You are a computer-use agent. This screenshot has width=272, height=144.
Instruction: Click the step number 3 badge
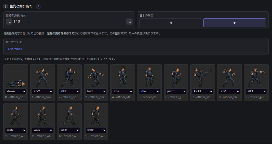coord(6,6)
